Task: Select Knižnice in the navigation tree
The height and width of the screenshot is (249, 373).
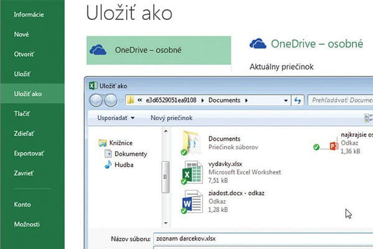Action: (116, 143)
